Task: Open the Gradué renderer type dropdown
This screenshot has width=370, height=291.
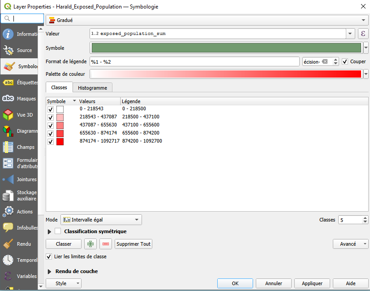Action: [207, 20]
